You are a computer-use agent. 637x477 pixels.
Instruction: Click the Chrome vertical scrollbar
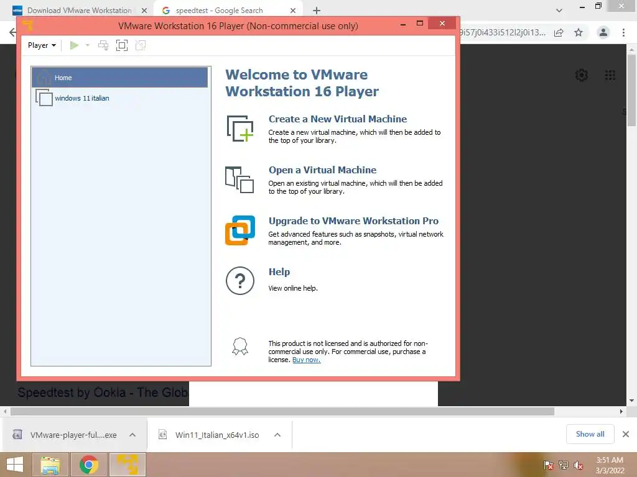[631, 90]
